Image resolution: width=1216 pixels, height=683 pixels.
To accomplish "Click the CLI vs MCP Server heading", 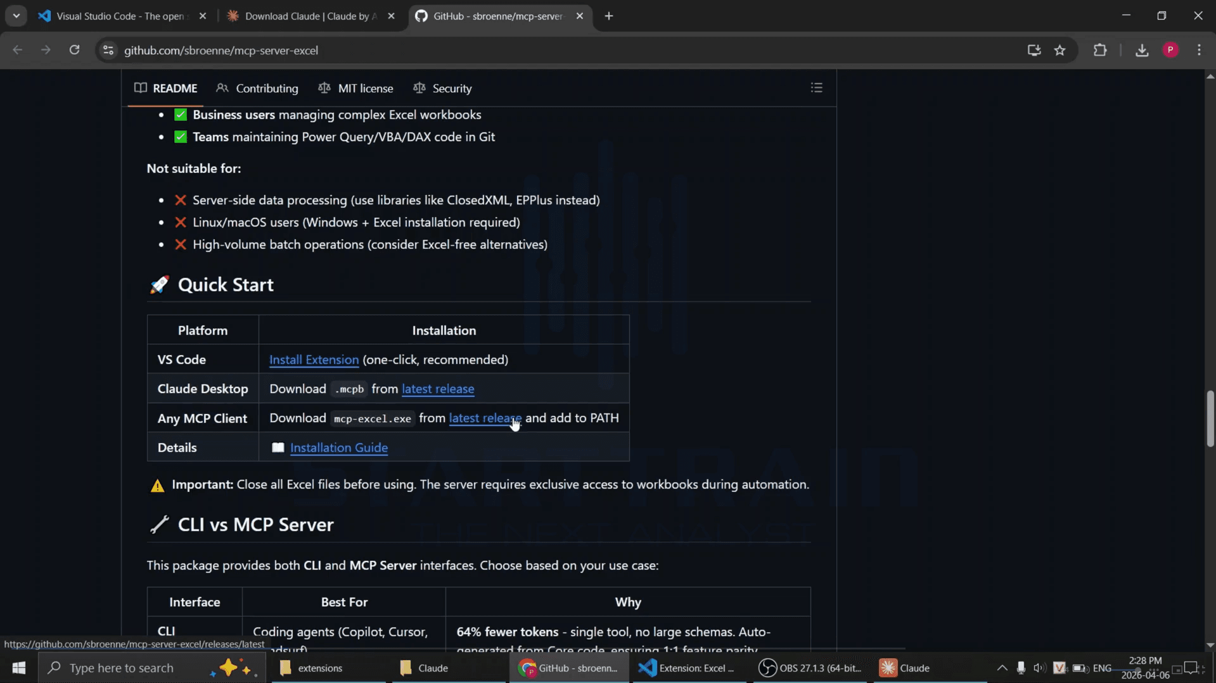I will tap(255, 525).
